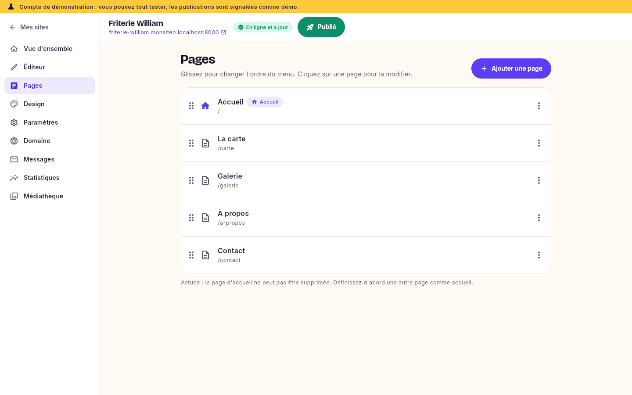The width and height of the screenshot is (632, 395).
Task: Click the Ajouter une page button
Action: [511, 68]
